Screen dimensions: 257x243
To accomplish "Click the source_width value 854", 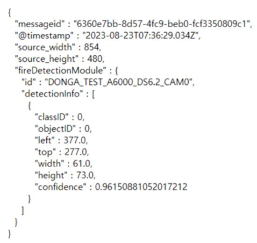I will tap(91, 47).
